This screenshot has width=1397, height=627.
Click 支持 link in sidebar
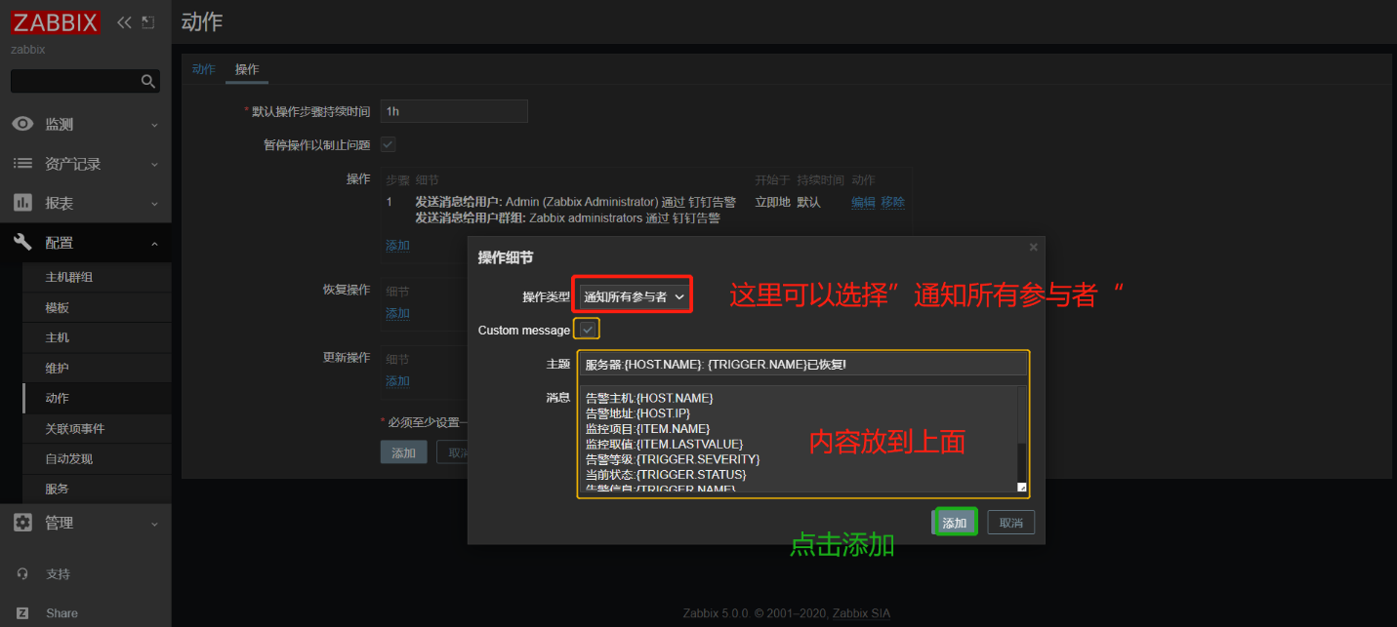[58, 573]
